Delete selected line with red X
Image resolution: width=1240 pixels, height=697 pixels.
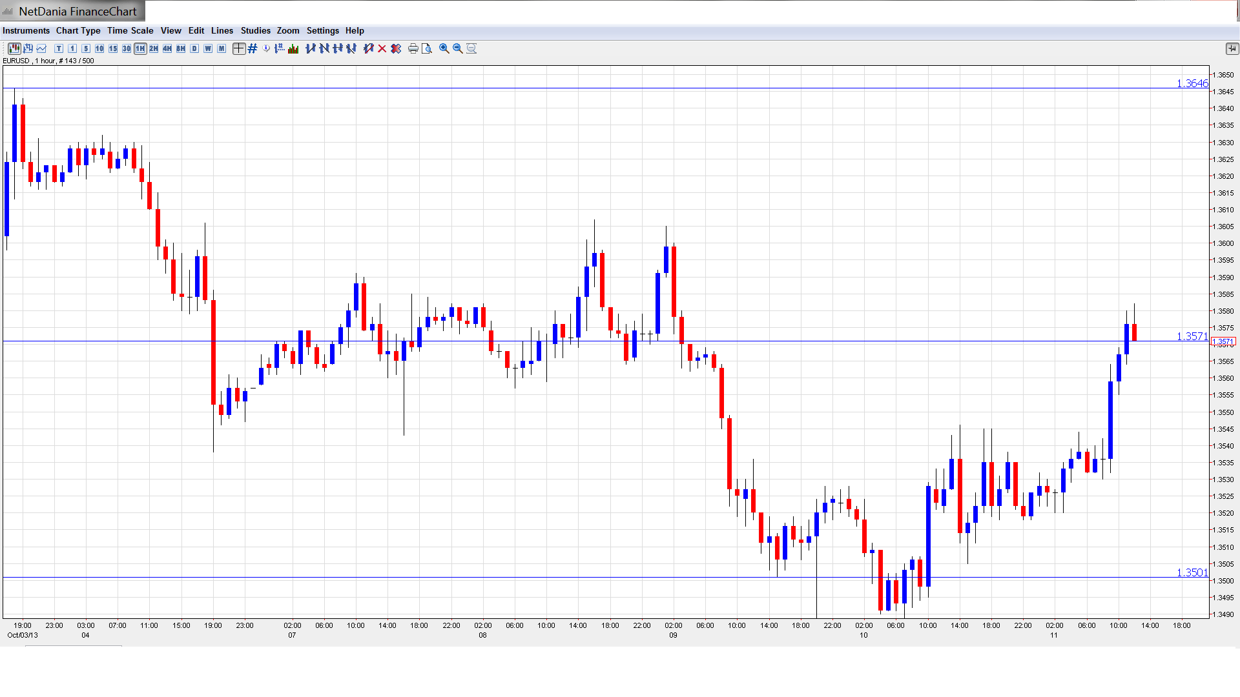coord(382,48)
